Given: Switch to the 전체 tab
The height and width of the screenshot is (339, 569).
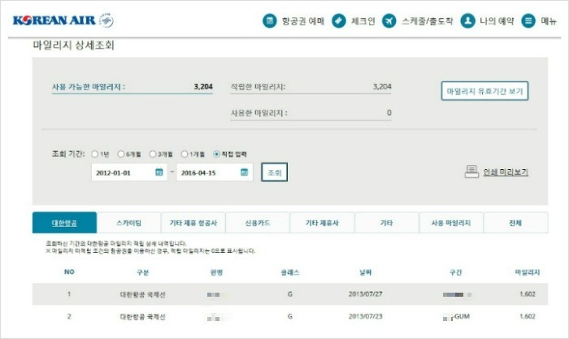Looking at the screenshot, I should click(x=515, y=223).
